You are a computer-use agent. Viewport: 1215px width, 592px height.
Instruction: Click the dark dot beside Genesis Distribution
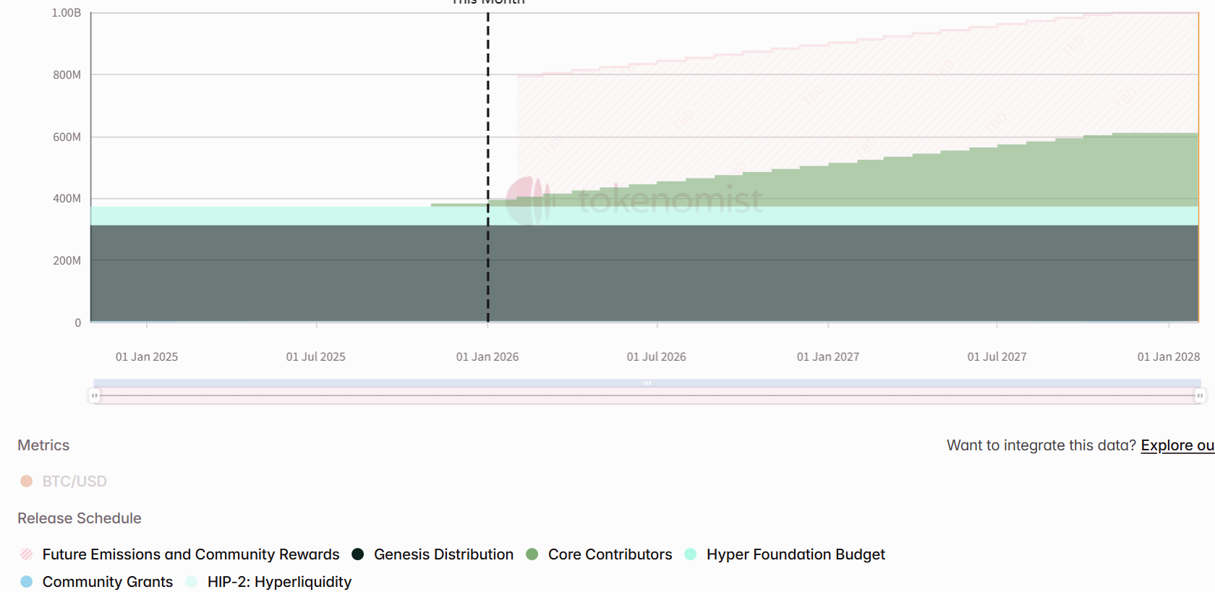[357, 554]
